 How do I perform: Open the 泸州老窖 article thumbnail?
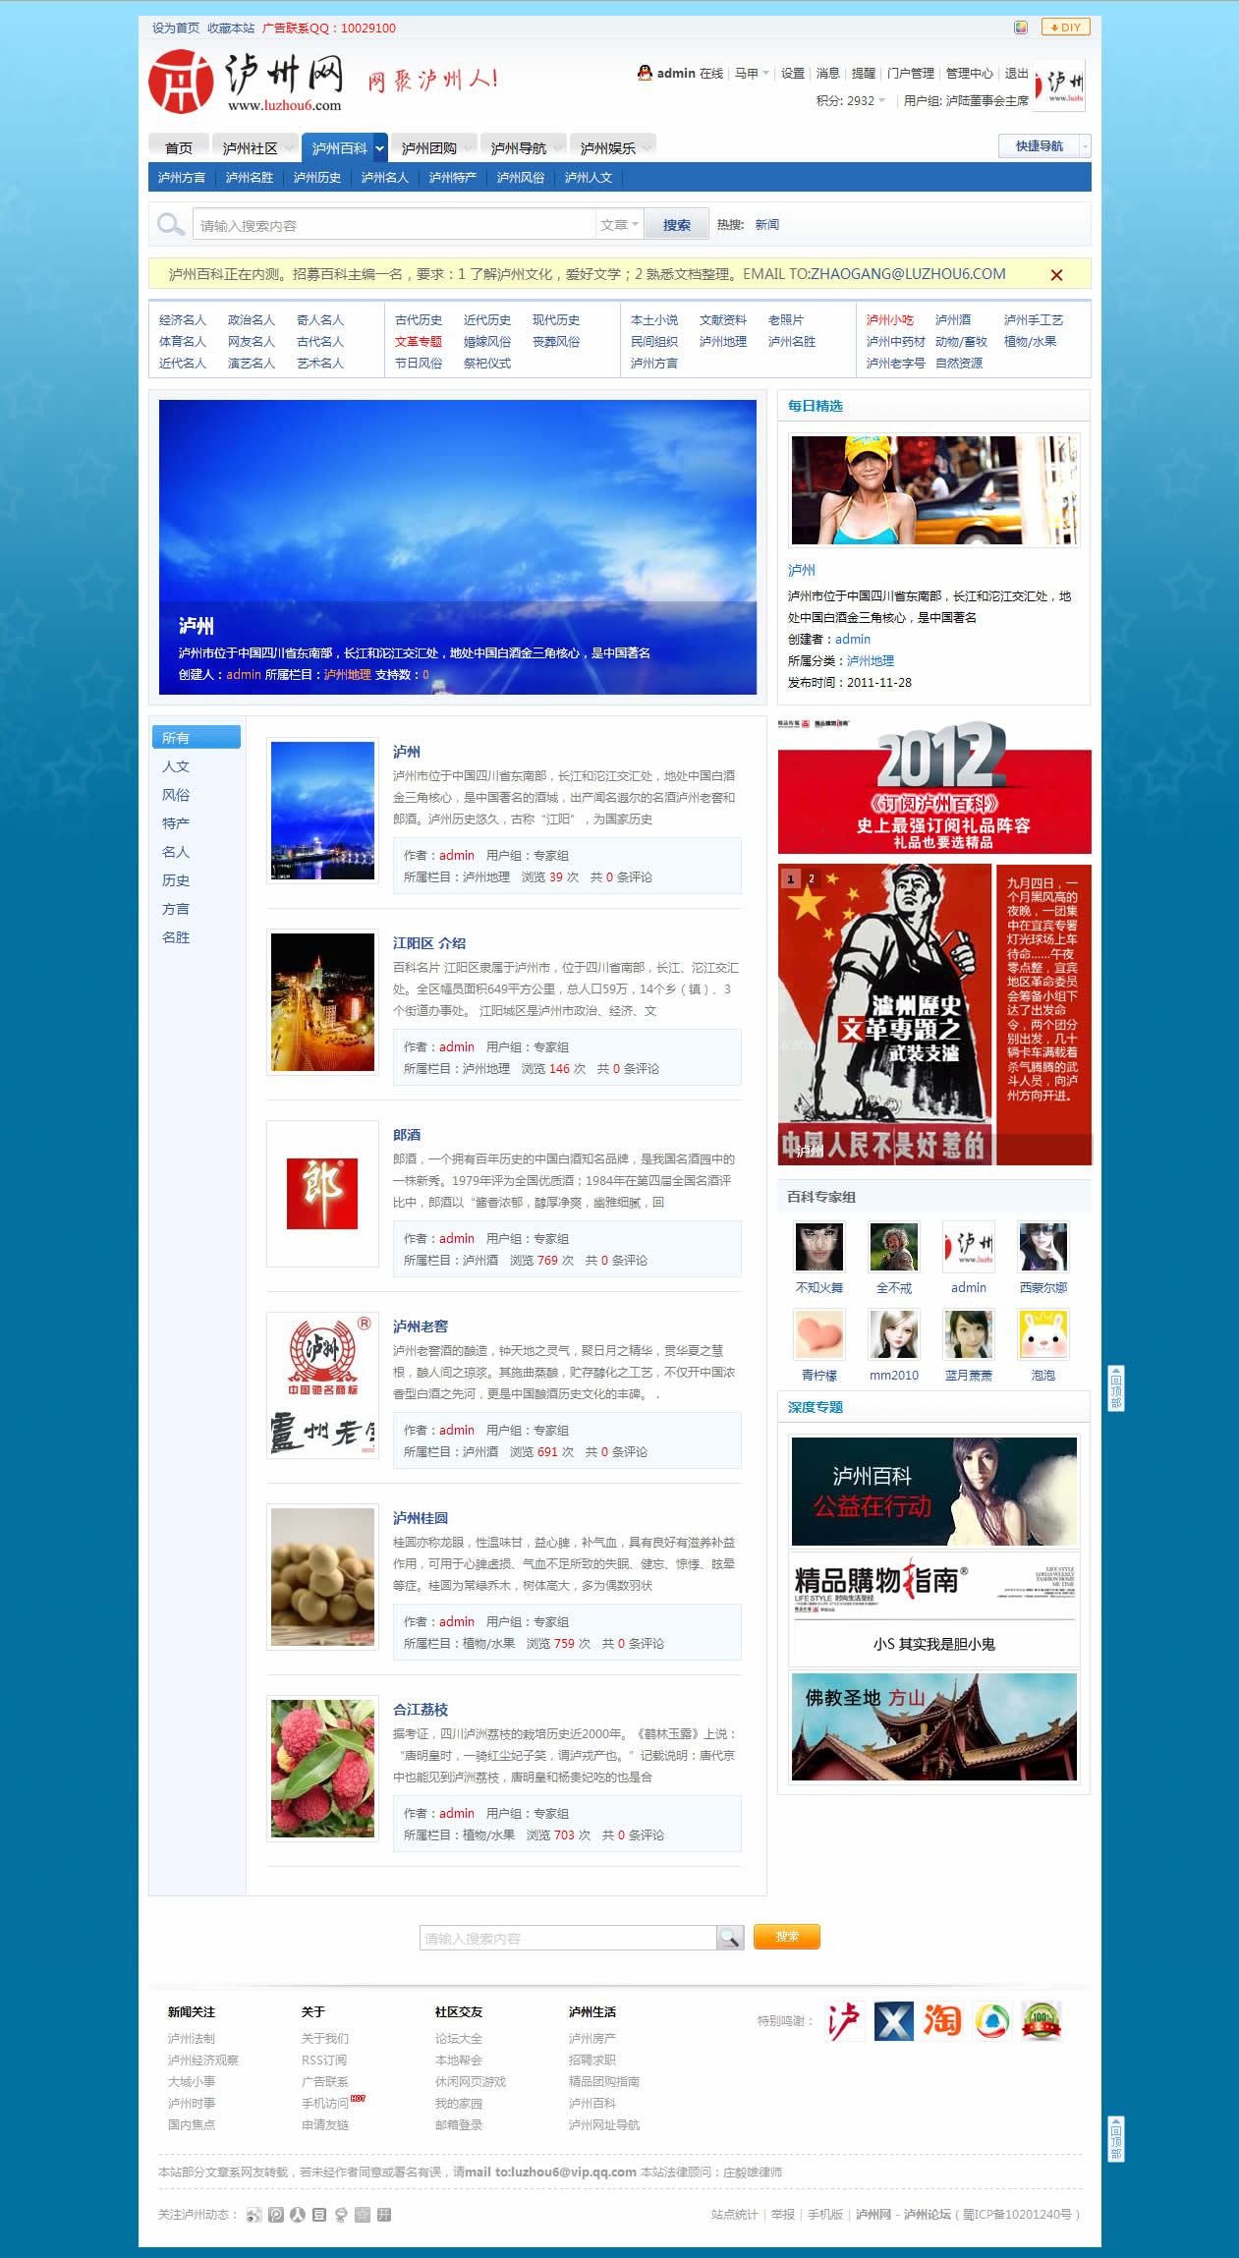tap(322, 1385)
